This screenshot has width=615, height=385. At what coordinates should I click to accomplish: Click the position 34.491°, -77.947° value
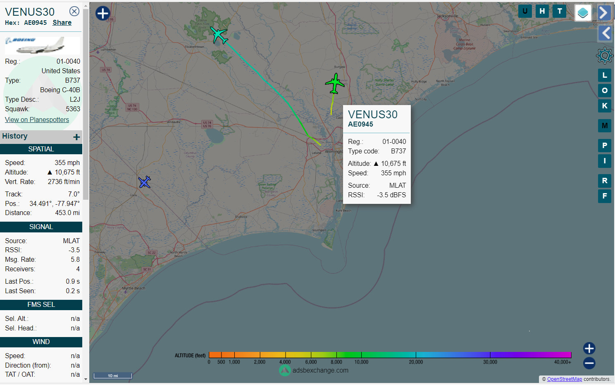55,204
